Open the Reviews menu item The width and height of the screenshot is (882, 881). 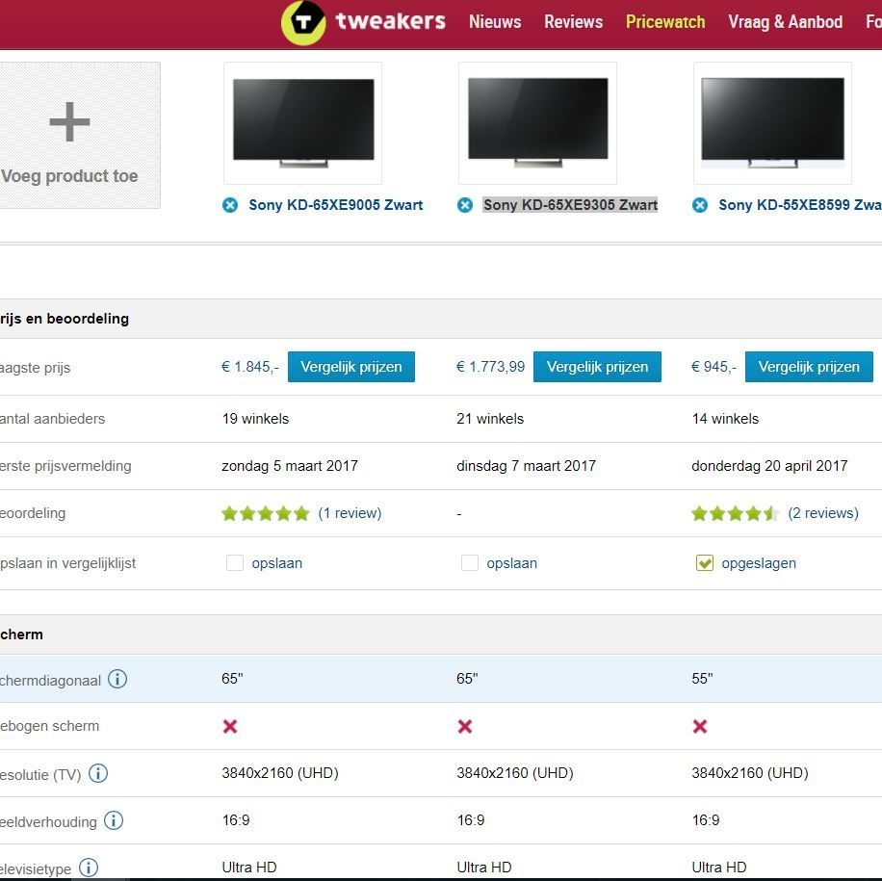[x=573, y=22]
